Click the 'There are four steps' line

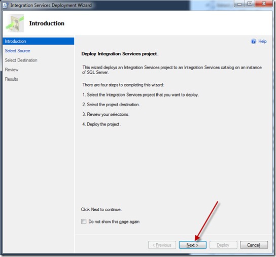point(123,85)
